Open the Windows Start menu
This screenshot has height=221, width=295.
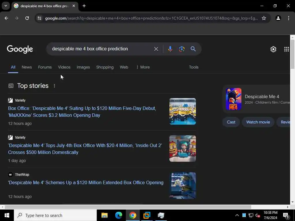tap(7, 215)
